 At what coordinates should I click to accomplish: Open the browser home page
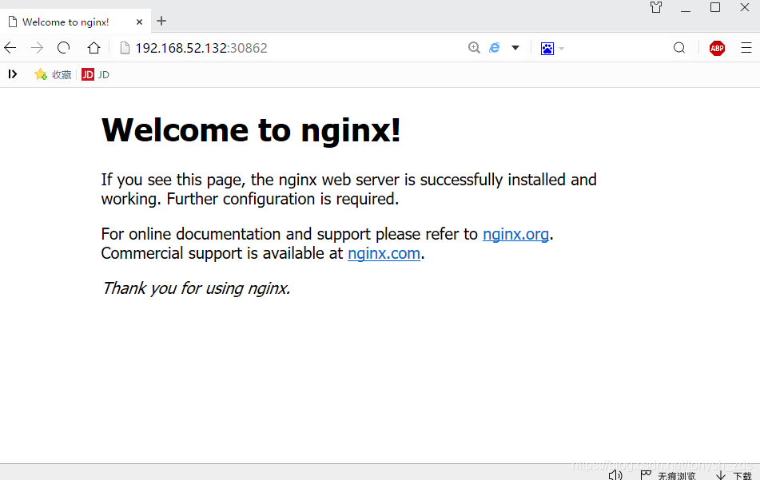pyautogui.click(x=94, y=47)
